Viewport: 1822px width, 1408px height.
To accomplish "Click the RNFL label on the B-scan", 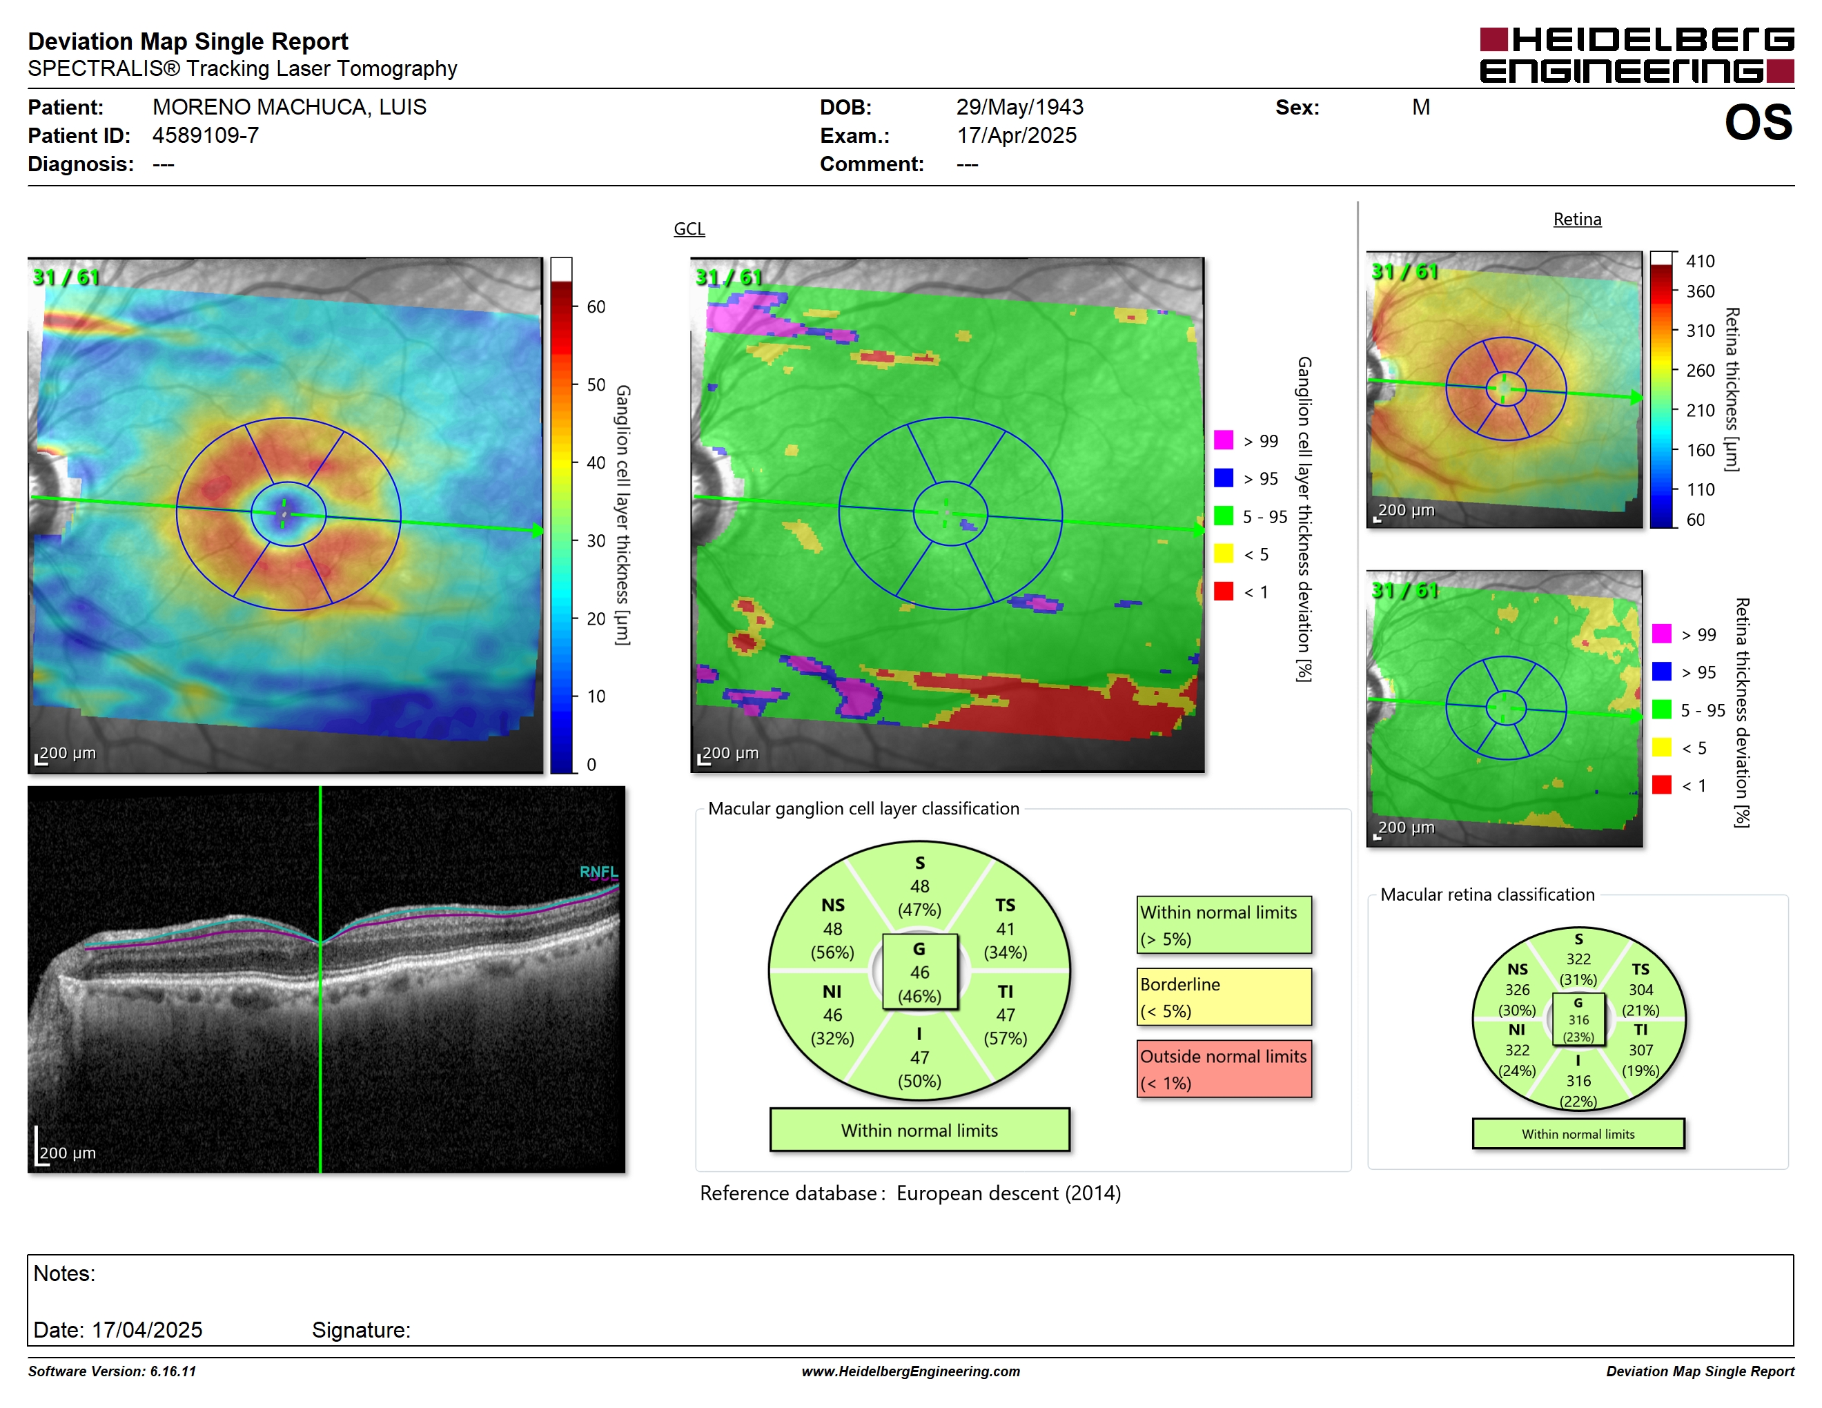I will pos(599,872).
